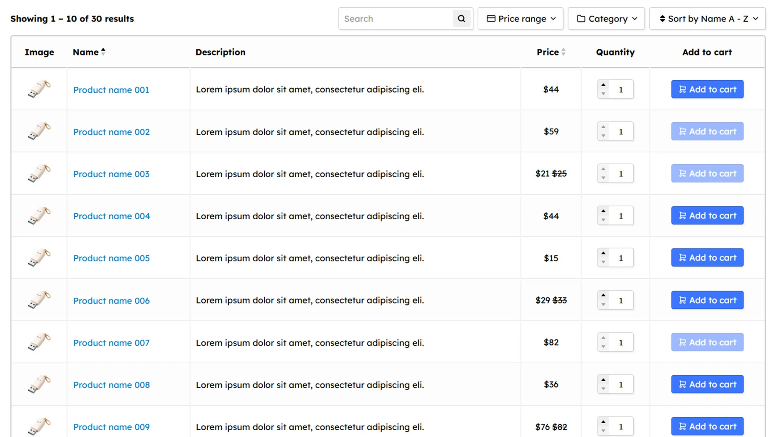Focus quantity field for Product name 009

[x=621, y=427]
